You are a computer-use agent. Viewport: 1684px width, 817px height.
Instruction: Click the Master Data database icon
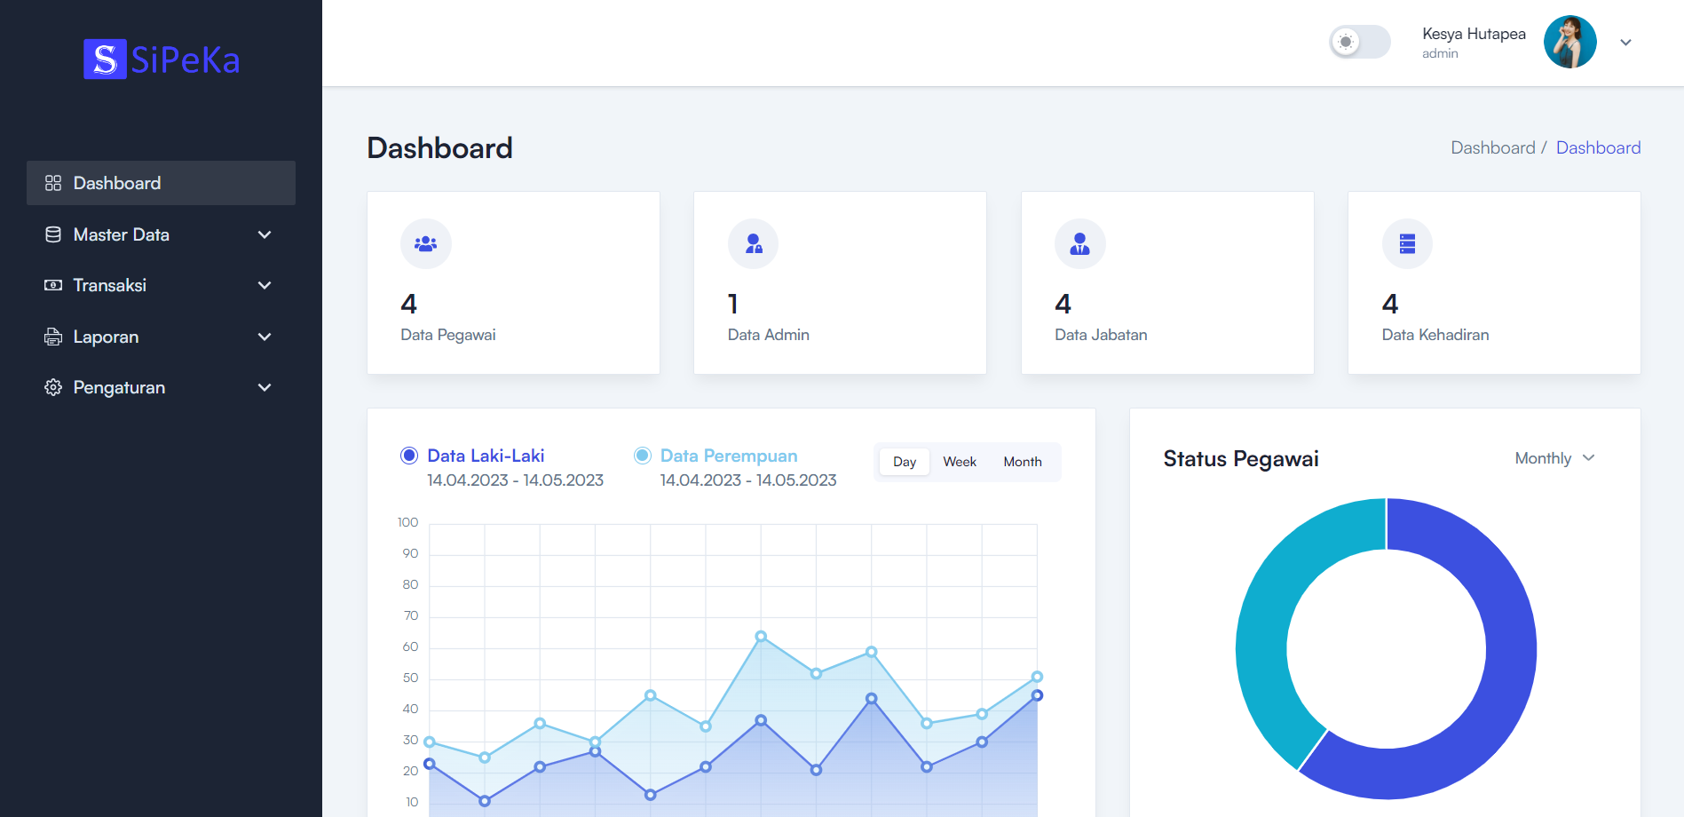52,234
